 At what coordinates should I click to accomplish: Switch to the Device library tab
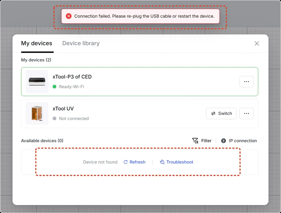[81, 43]
